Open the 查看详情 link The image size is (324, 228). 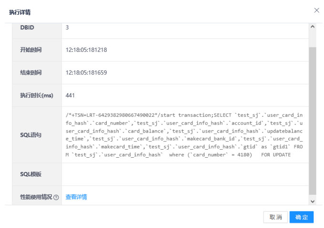[x=76, y=197]
